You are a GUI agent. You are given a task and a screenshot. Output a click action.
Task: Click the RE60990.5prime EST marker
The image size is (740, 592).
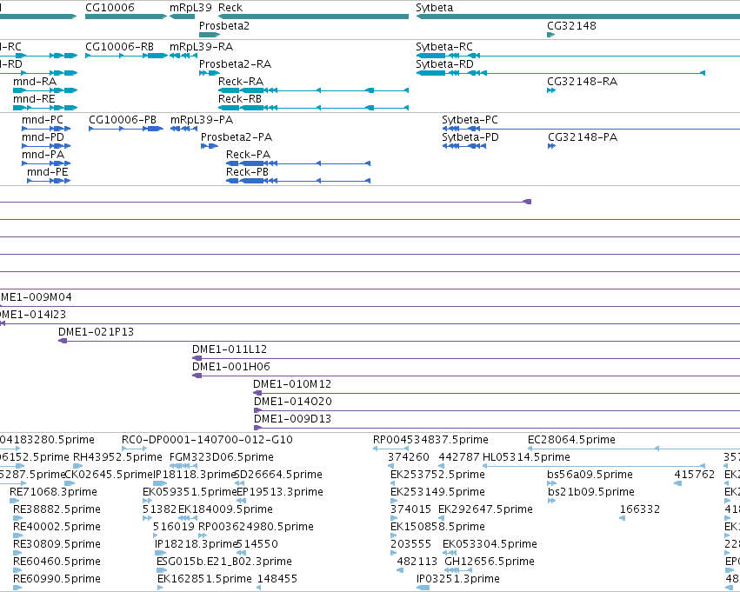click(x=18, y=588)
